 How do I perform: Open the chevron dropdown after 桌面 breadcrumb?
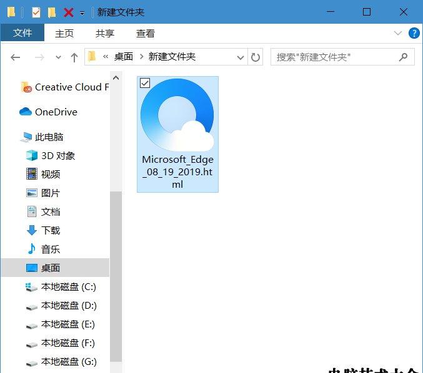coord(141,57)
